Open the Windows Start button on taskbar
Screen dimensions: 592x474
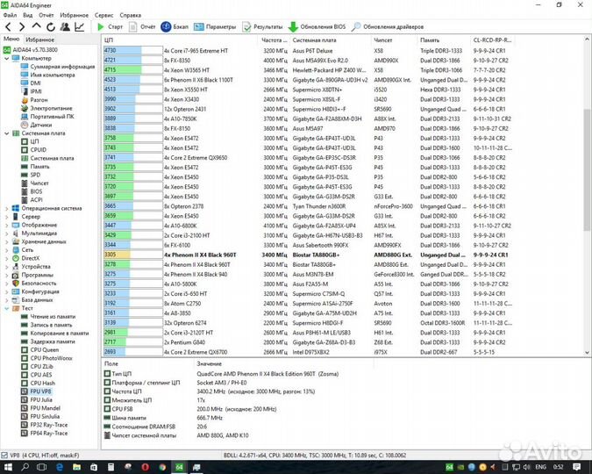pyautogui.click(x=9, y=465)
